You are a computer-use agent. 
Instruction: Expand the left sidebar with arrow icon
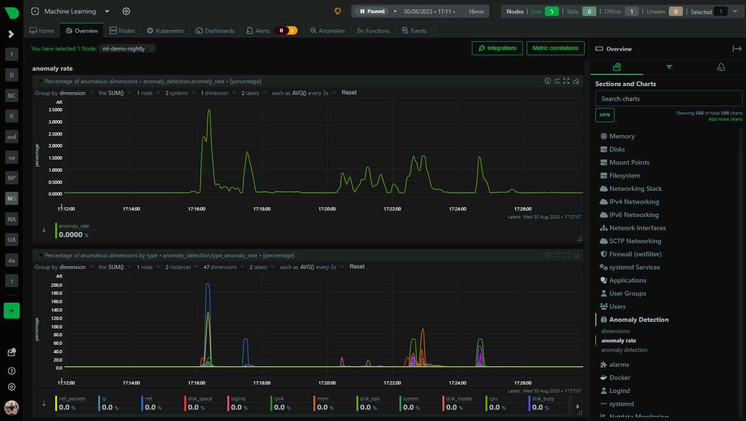click(x=11, y=34)
